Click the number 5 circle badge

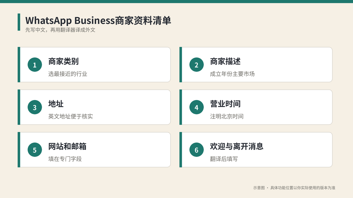[x=35, y=150]
